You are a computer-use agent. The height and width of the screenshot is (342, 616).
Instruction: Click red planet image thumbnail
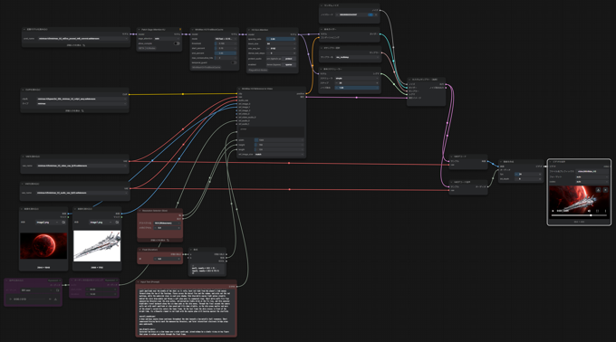[x=43, y=246]
